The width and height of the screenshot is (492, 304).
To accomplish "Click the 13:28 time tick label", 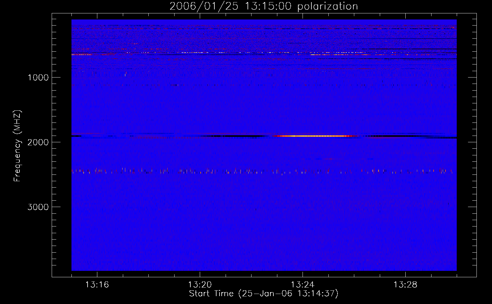I will (x=405, y=285).
